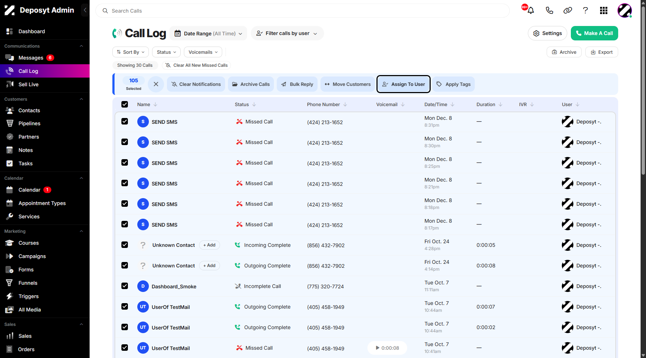Open the Call Log Settings button
The width and height of the screenshot is (646, 358).
coord(548,33)
